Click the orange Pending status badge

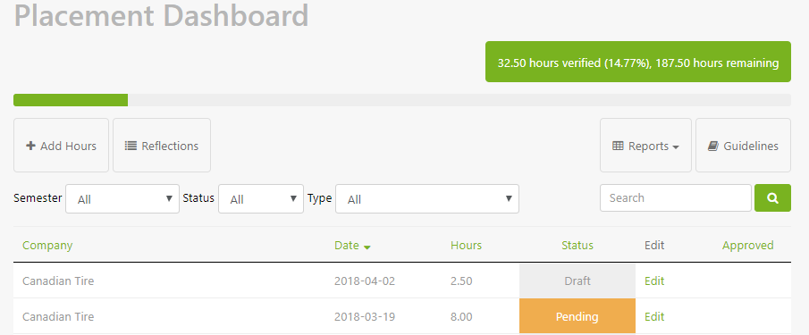(577, 316)
